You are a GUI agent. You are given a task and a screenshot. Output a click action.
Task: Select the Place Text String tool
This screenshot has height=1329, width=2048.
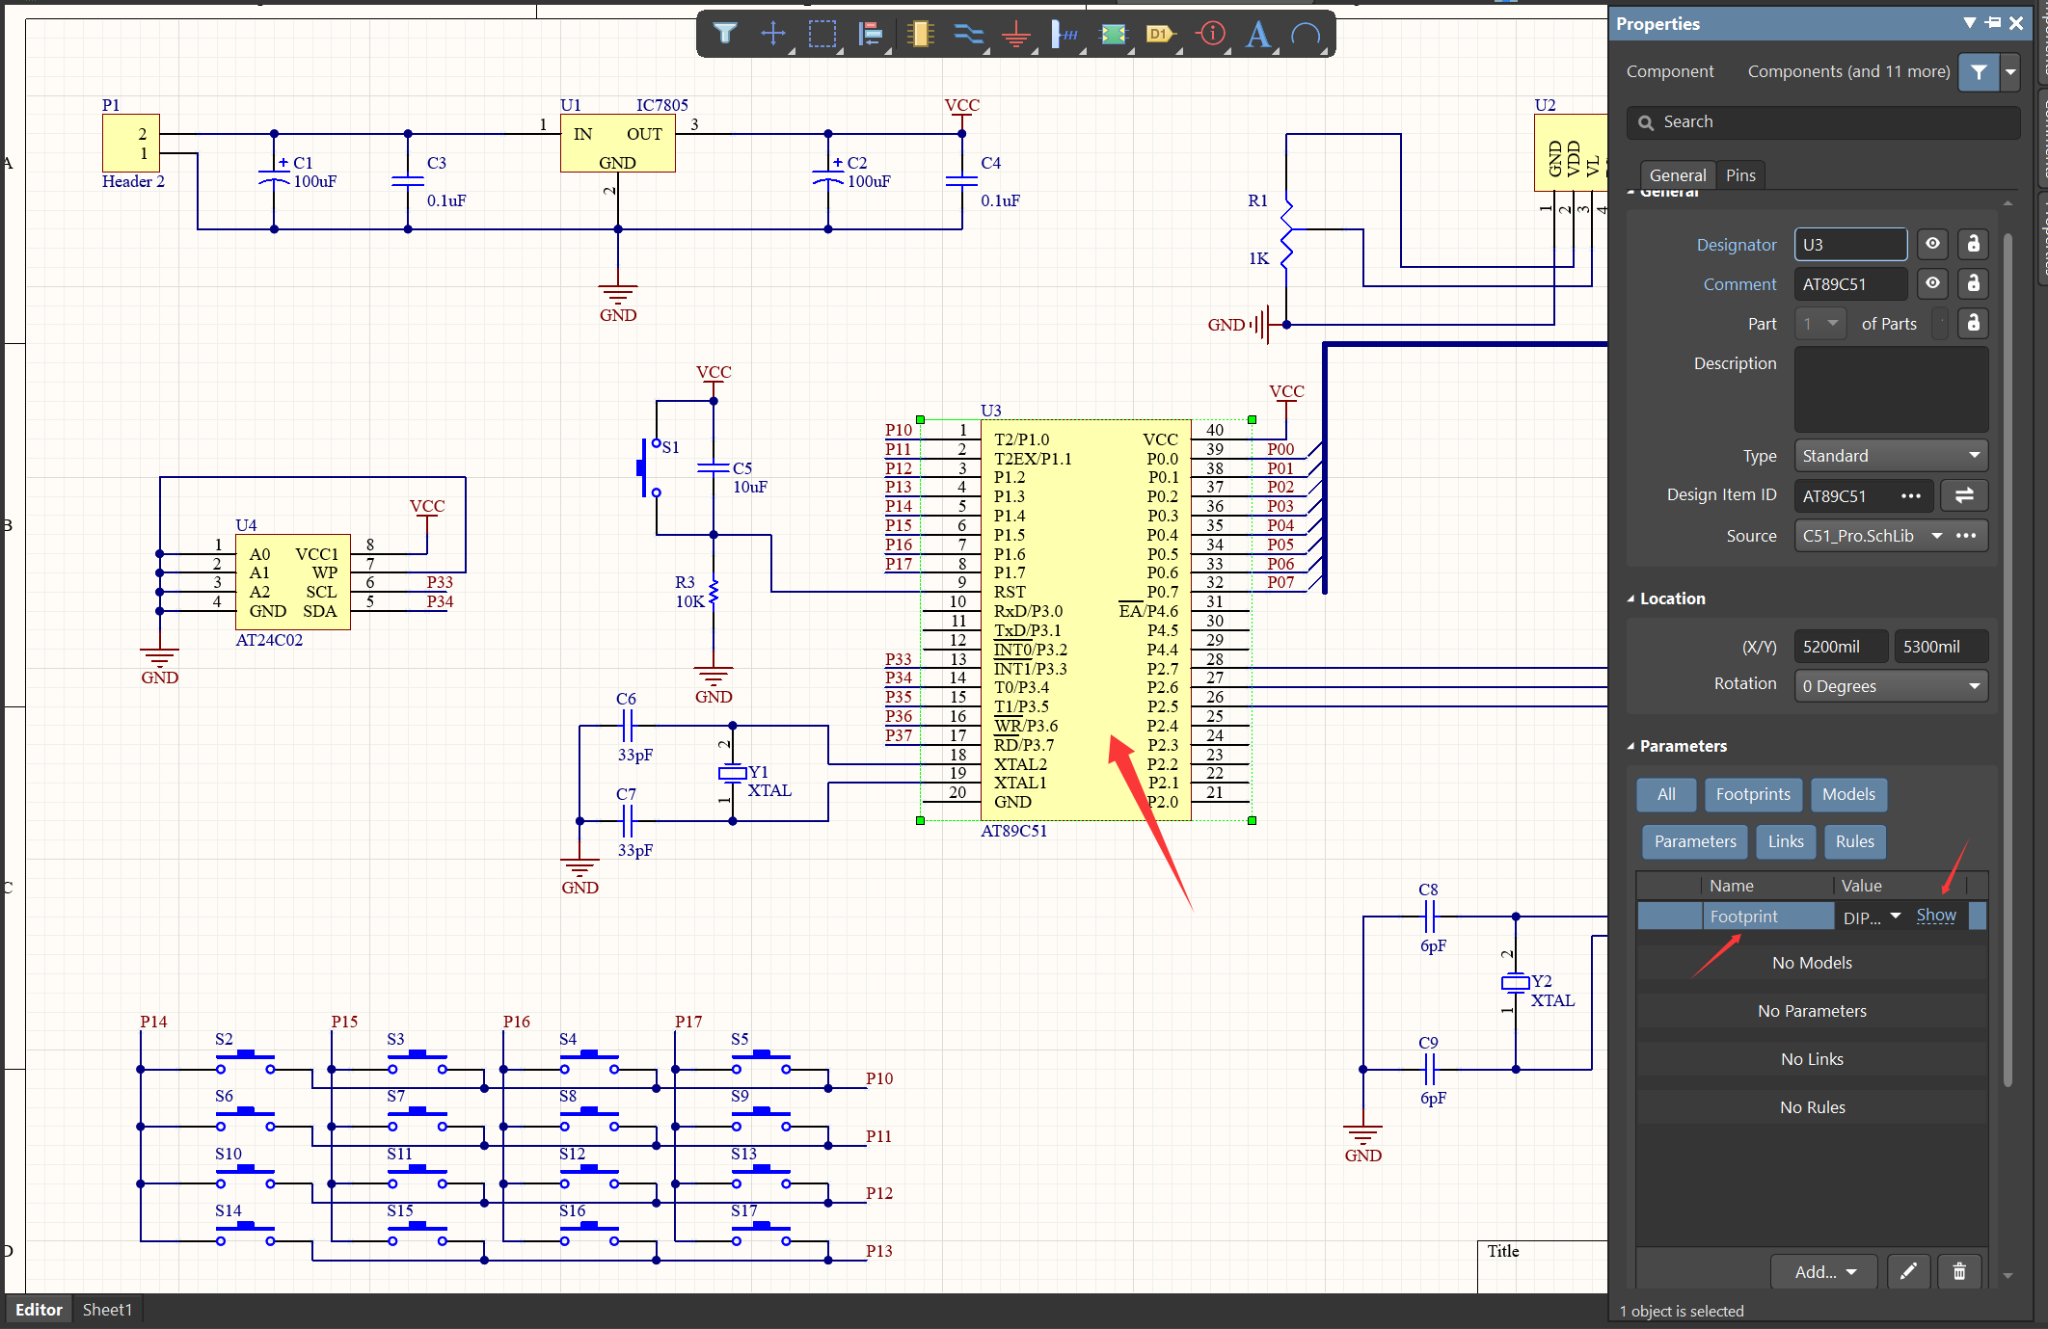tap(1257, 35)
